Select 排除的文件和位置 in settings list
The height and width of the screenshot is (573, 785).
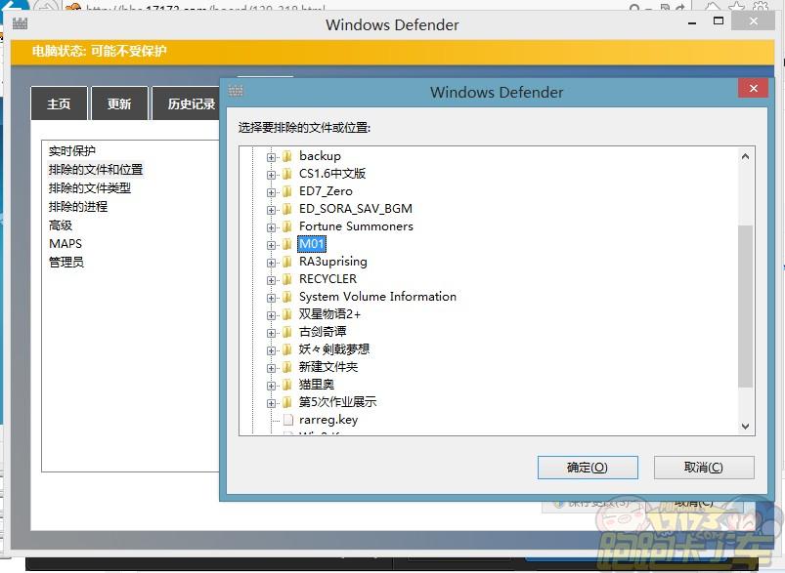96,170
